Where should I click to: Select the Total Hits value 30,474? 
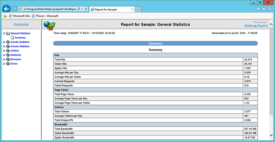[248, 60]
